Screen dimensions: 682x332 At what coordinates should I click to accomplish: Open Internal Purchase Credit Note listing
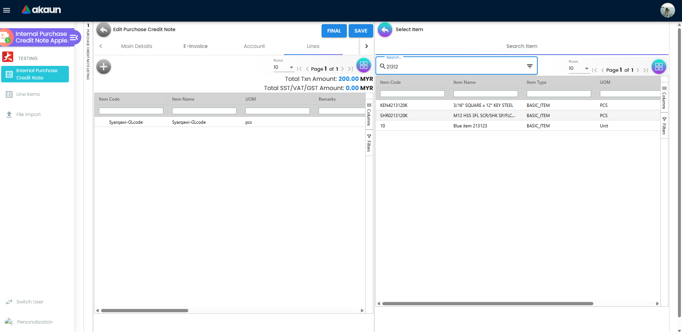(35, 74)
